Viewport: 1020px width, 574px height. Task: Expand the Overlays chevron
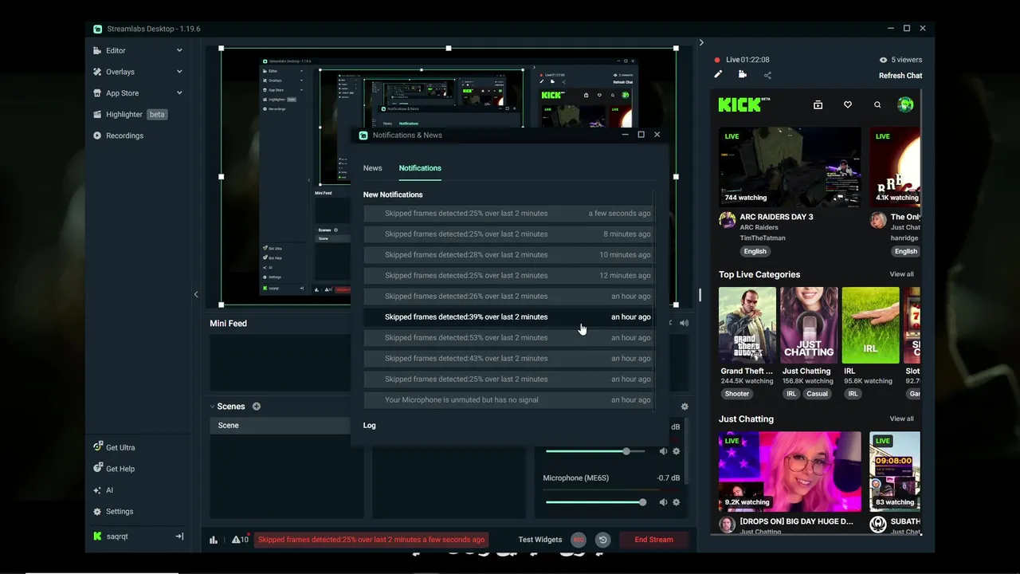(179, 72)
